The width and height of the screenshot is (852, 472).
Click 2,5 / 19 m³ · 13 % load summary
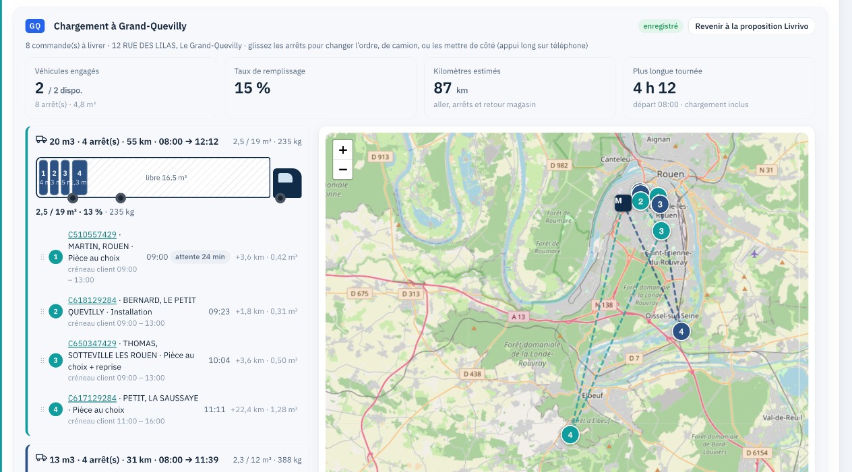tap(69, 212)
